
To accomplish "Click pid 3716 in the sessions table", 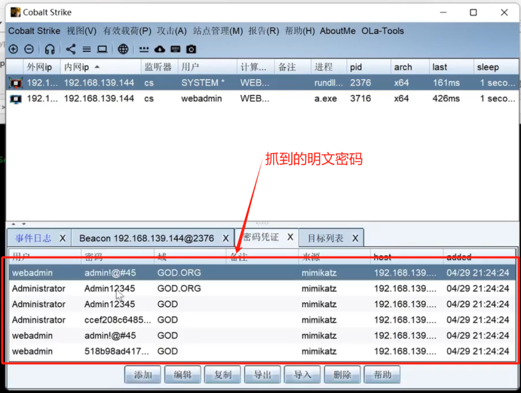I will 360,99.
